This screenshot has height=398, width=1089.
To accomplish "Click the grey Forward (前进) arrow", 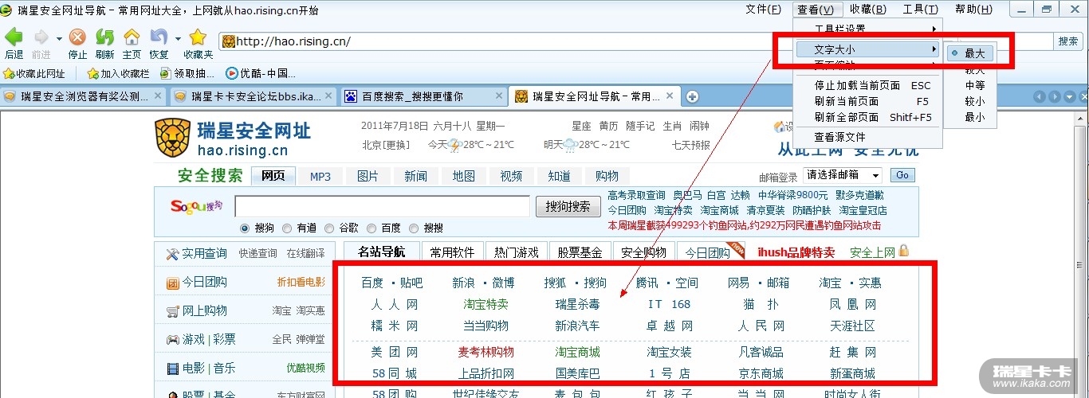I will pyautogui.click(x=41, y=37).
